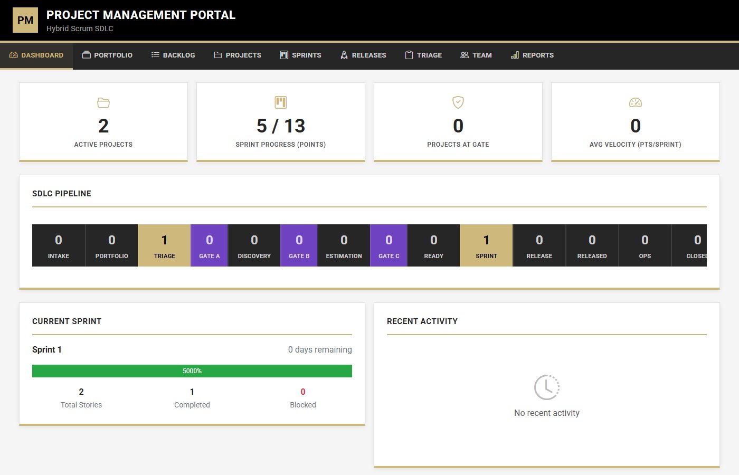Click speedometer icon on Avg Velocity card
This screenshot has height=475, width=739.
636,102
